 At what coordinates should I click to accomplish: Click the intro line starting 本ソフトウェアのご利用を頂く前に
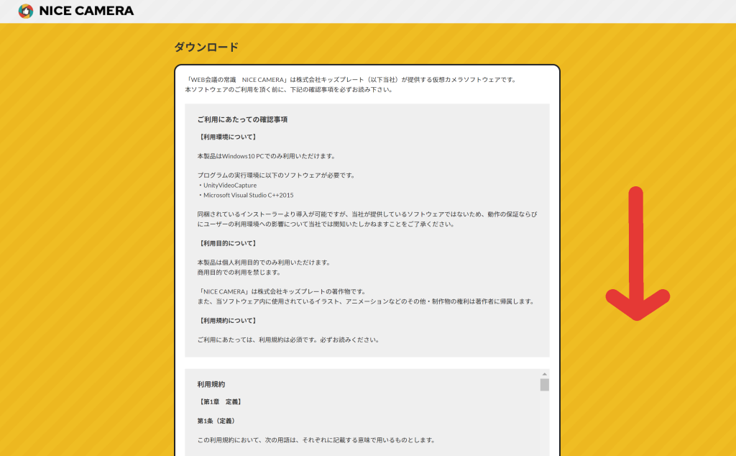pos(289,90)
